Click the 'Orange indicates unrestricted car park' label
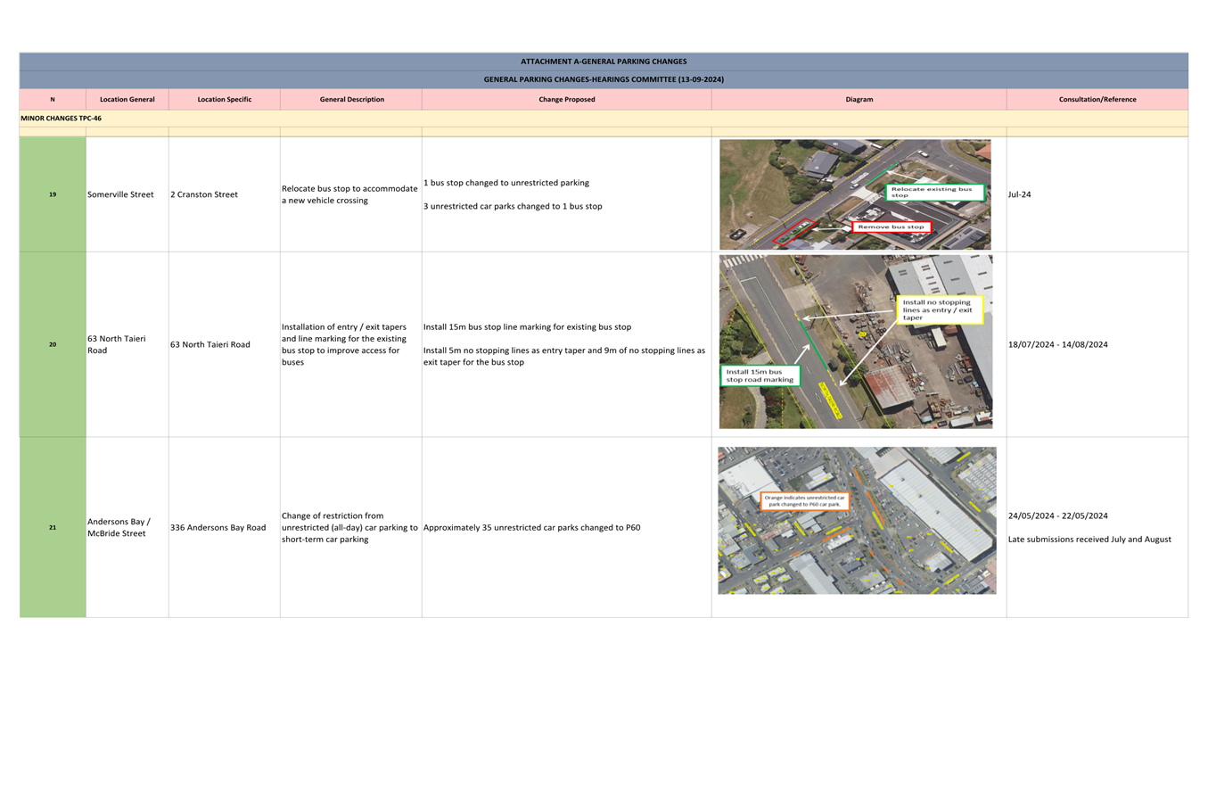This screenshot has width=1208, height=808. [805, 501]
